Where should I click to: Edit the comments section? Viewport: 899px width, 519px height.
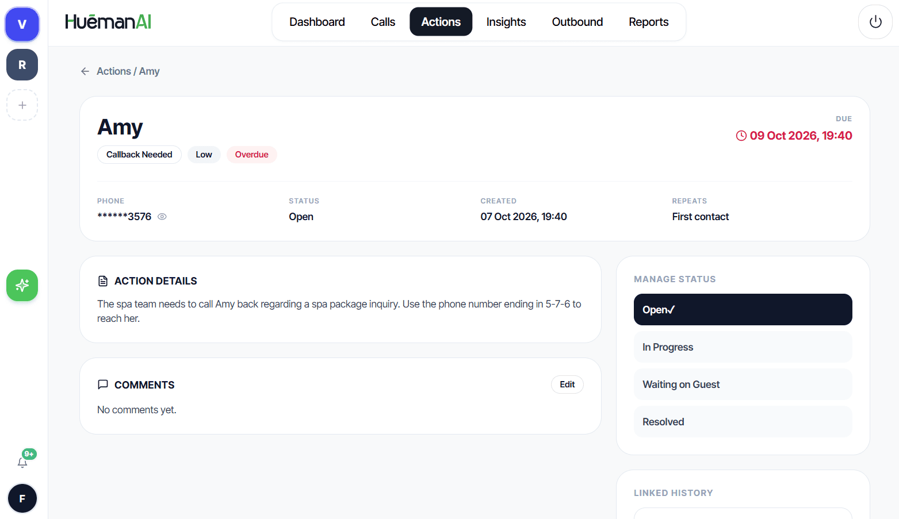[567, 385]
